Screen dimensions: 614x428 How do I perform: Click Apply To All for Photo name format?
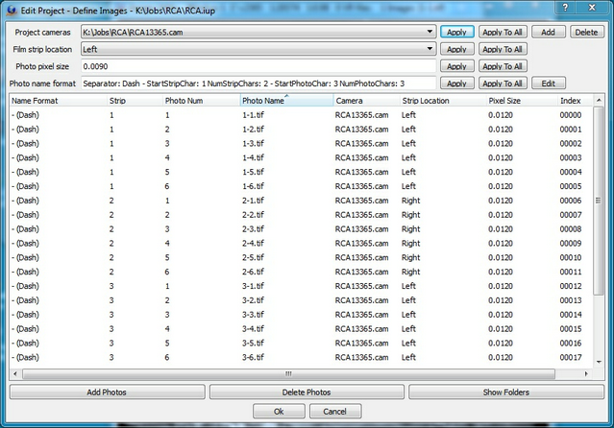click(x=503, y=83)
